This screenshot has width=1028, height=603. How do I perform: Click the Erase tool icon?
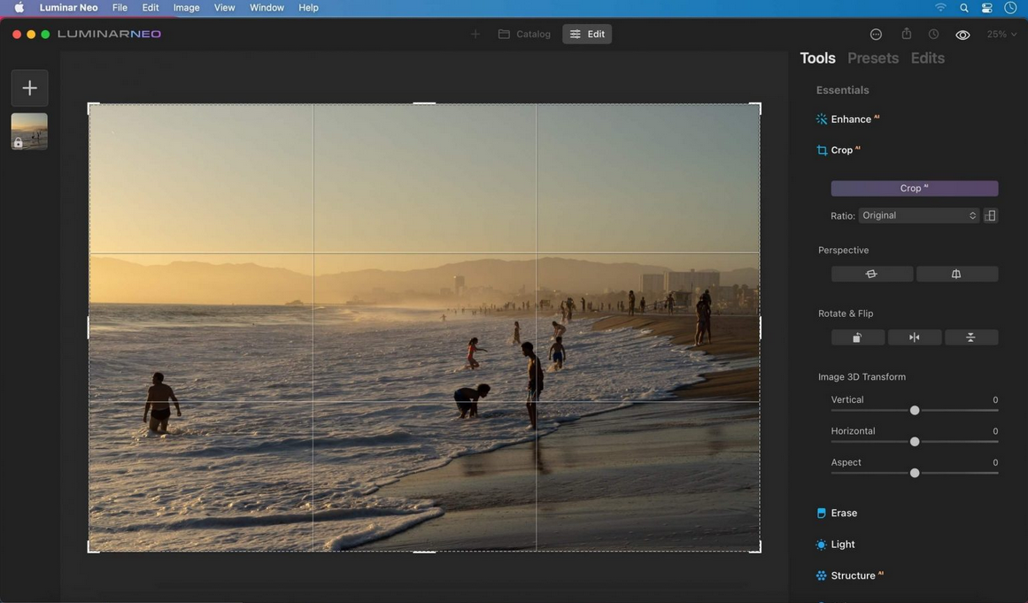coord(822,514)
